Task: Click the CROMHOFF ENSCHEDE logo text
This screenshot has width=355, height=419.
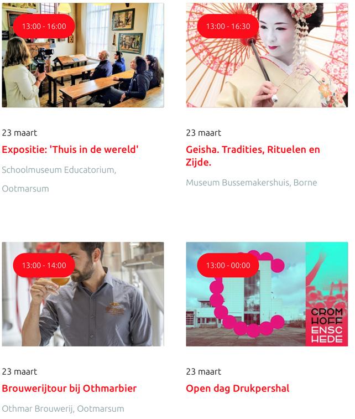Action: click(x=327, y=325)
